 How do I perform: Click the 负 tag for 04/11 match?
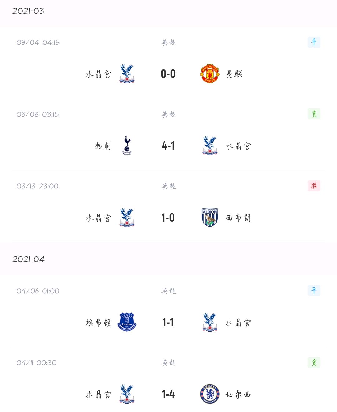314,362
